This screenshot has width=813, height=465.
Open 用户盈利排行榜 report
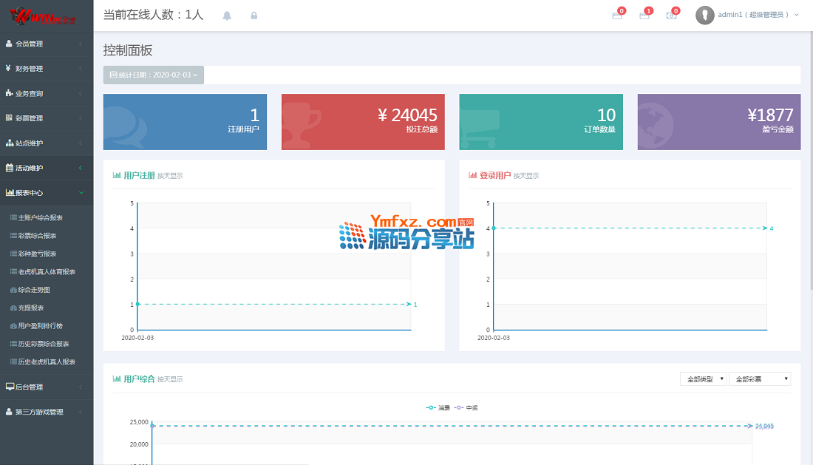pos(41,326)
